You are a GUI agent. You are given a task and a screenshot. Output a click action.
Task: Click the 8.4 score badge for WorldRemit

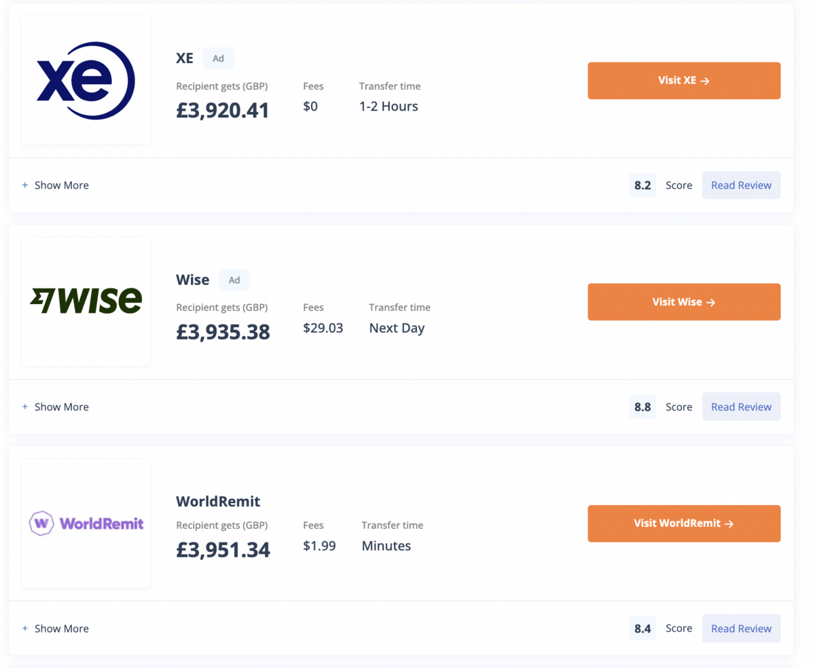coord(642,629)
